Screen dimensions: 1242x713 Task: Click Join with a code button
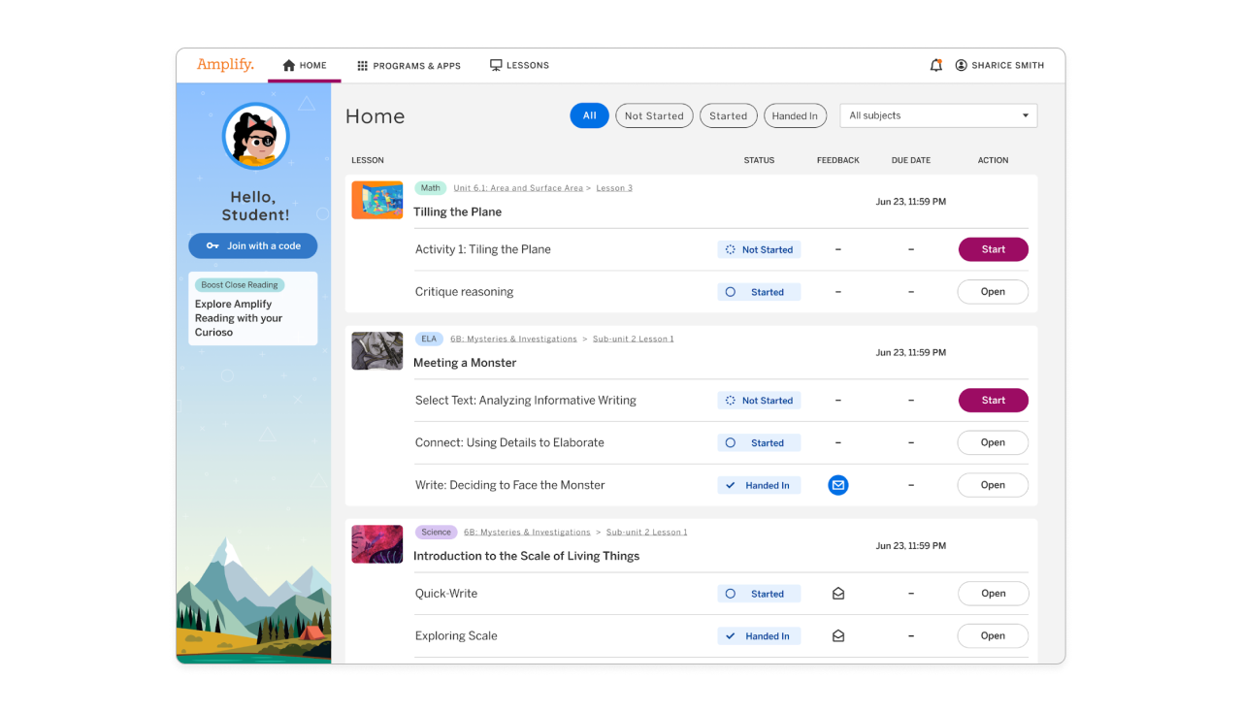click(252, 246)
